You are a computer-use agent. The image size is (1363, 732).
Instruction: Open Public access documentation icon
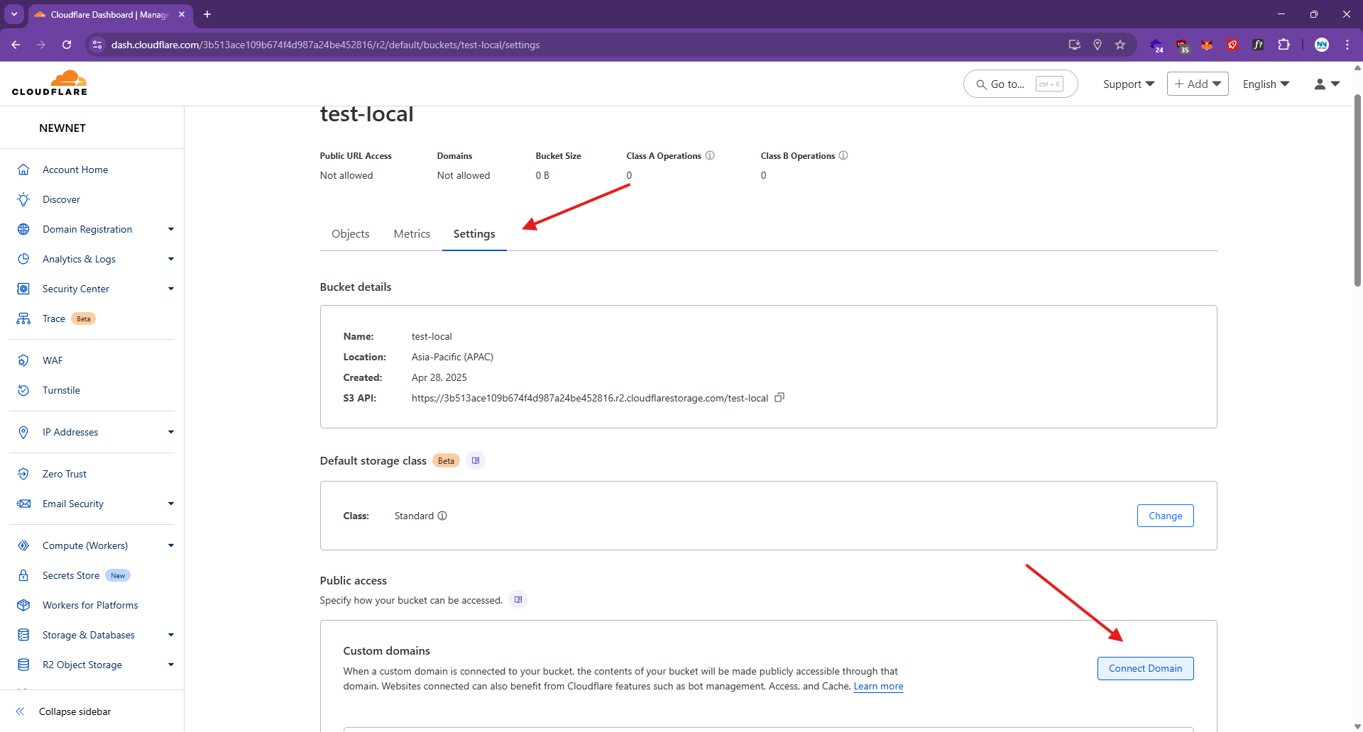(x=518, y=599)
